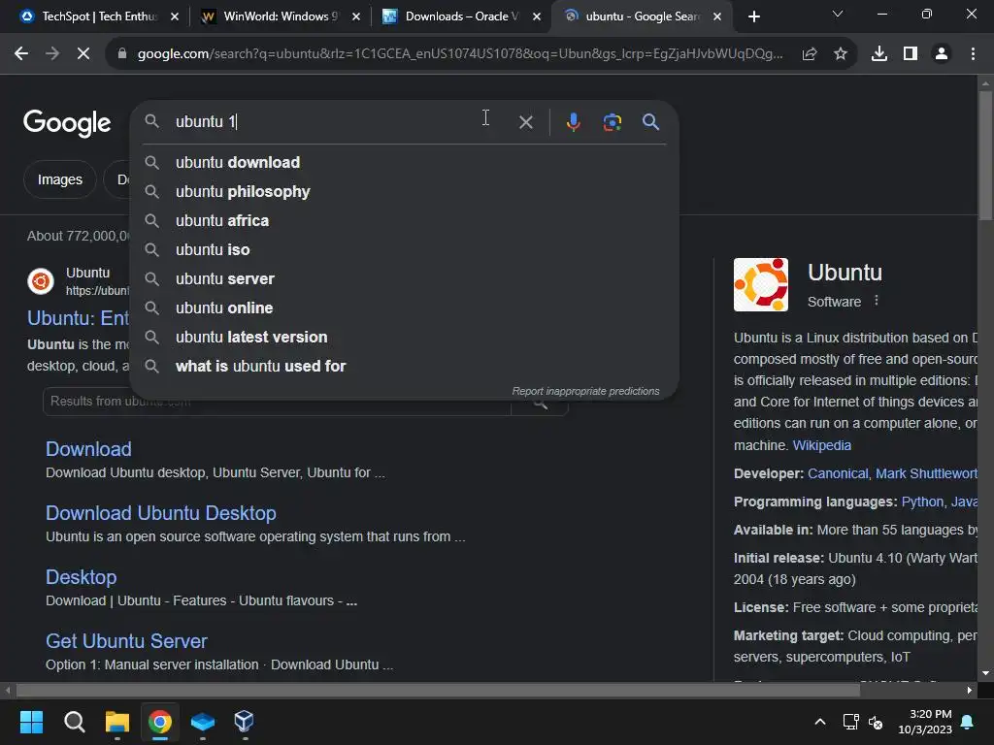Image resolution: width=994 pixels, height=745 pixels.
Task: View site information lock icon
Action: [122, 54]
